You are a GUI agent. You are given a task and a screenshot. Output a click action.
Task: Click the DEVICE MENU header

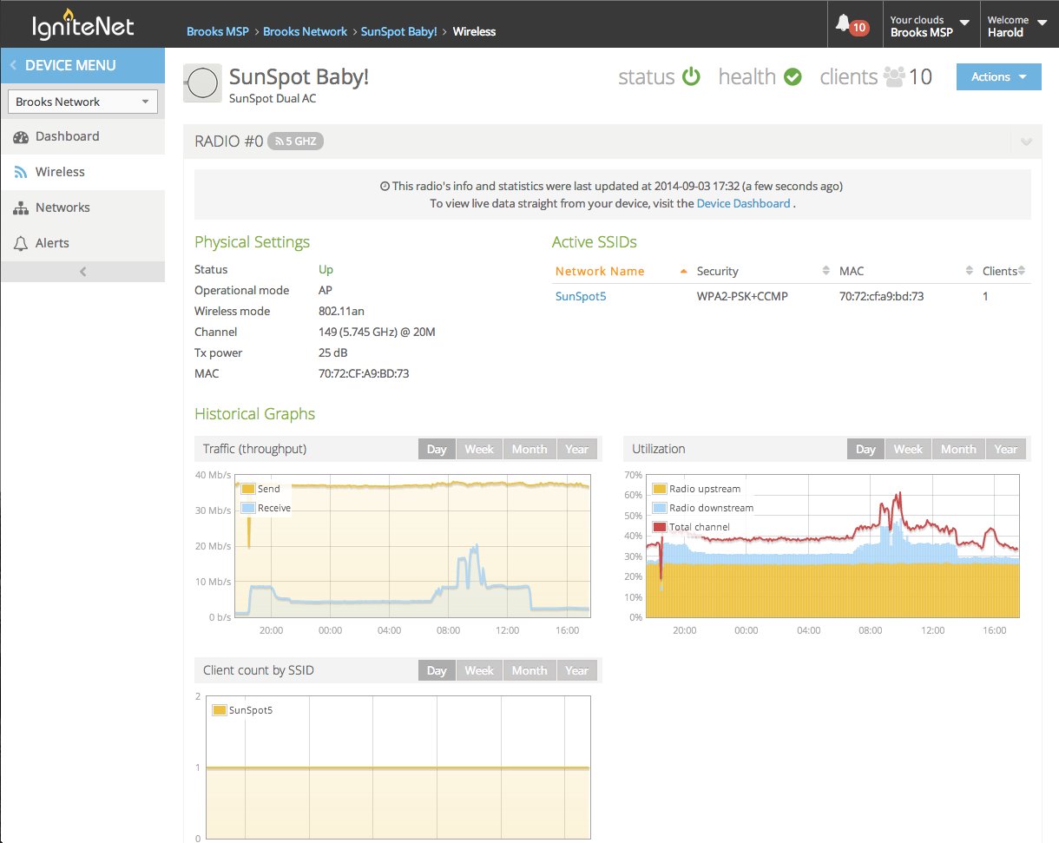[x=82, y=65]
